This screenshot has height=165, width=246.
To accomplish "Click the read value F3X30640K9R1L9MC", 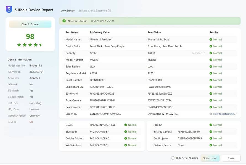I will (x=159, y=87).
